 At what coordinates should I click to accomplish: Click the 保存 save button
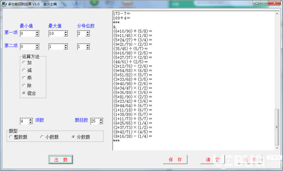point(175,160)
